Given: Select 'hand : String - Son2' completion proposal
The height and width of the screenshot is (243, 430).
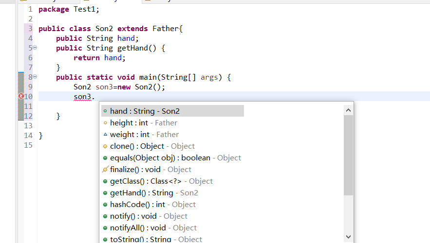Looking at the screenshot, I should click(172, 111).
